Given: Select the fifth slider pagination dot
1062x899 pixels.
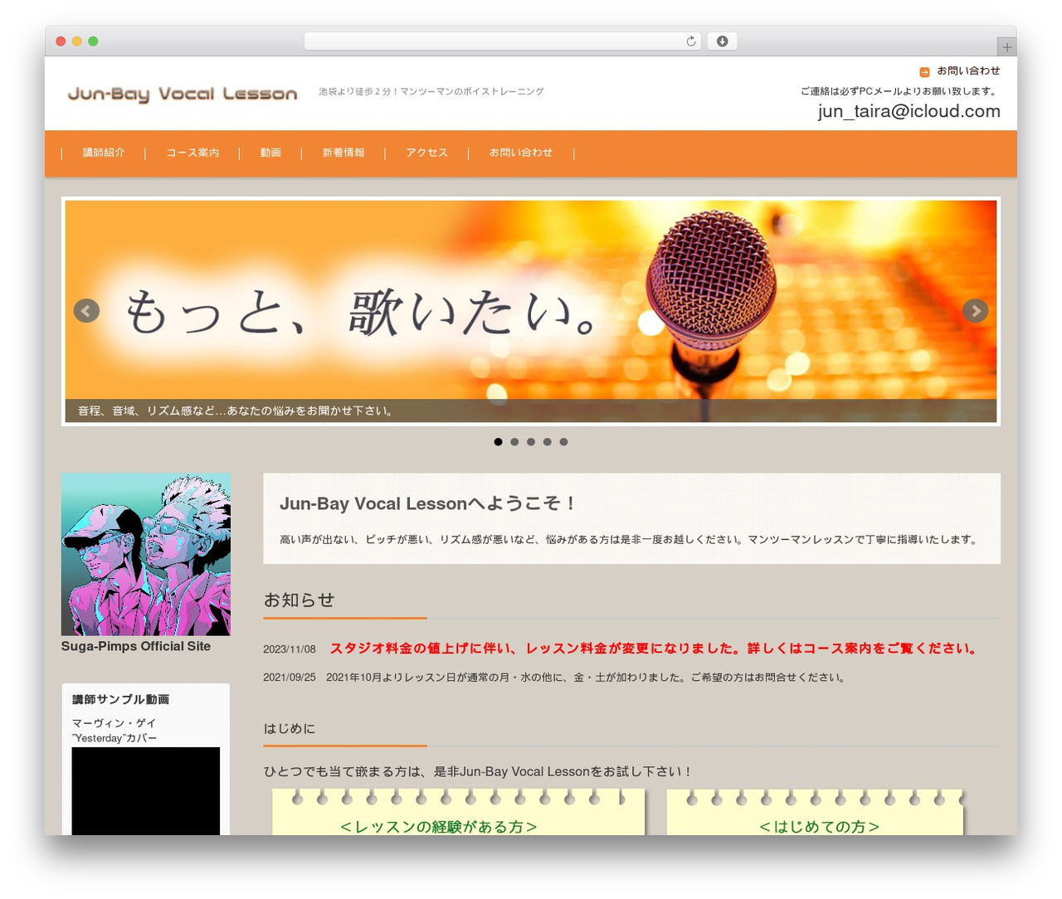Looking at the screenshot, I should 563,442.
